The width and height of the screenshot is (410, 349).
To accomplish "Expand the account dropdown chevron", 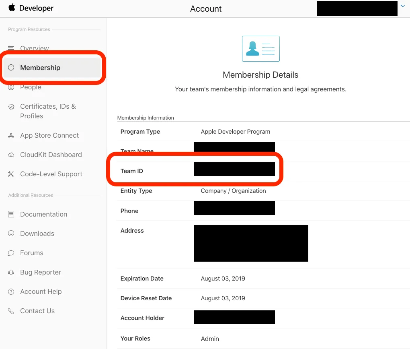I will pyautogui.click(x=403, y=6).
